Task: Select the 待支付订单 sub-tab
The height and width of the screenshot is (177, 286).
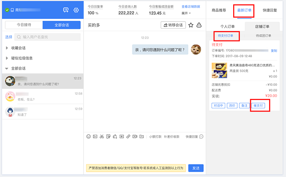Action: (x=225, y=36)
